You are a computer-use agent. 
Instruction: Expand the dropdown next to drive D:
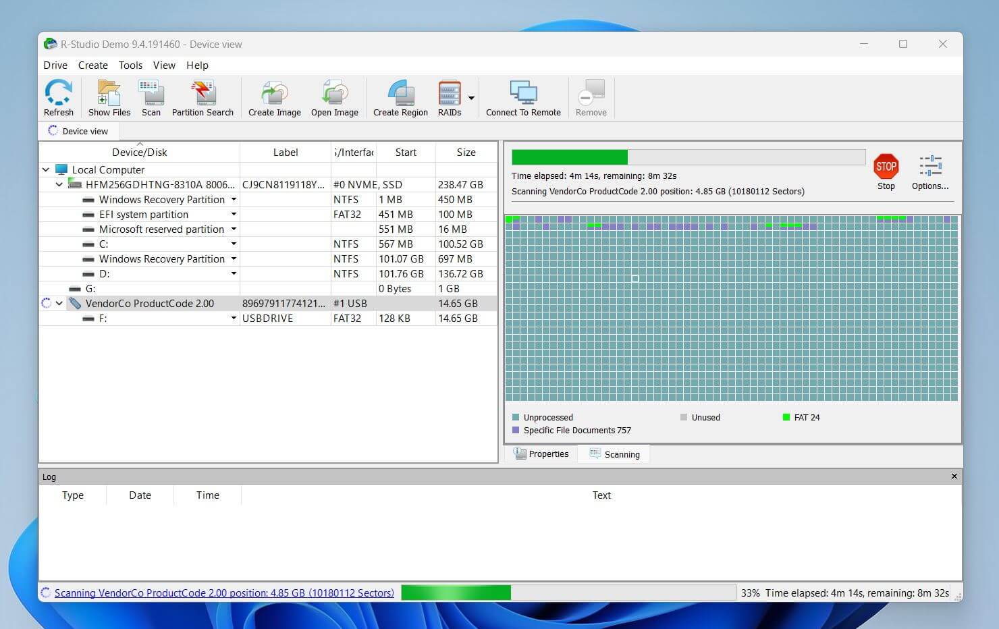tap(233, 273)
